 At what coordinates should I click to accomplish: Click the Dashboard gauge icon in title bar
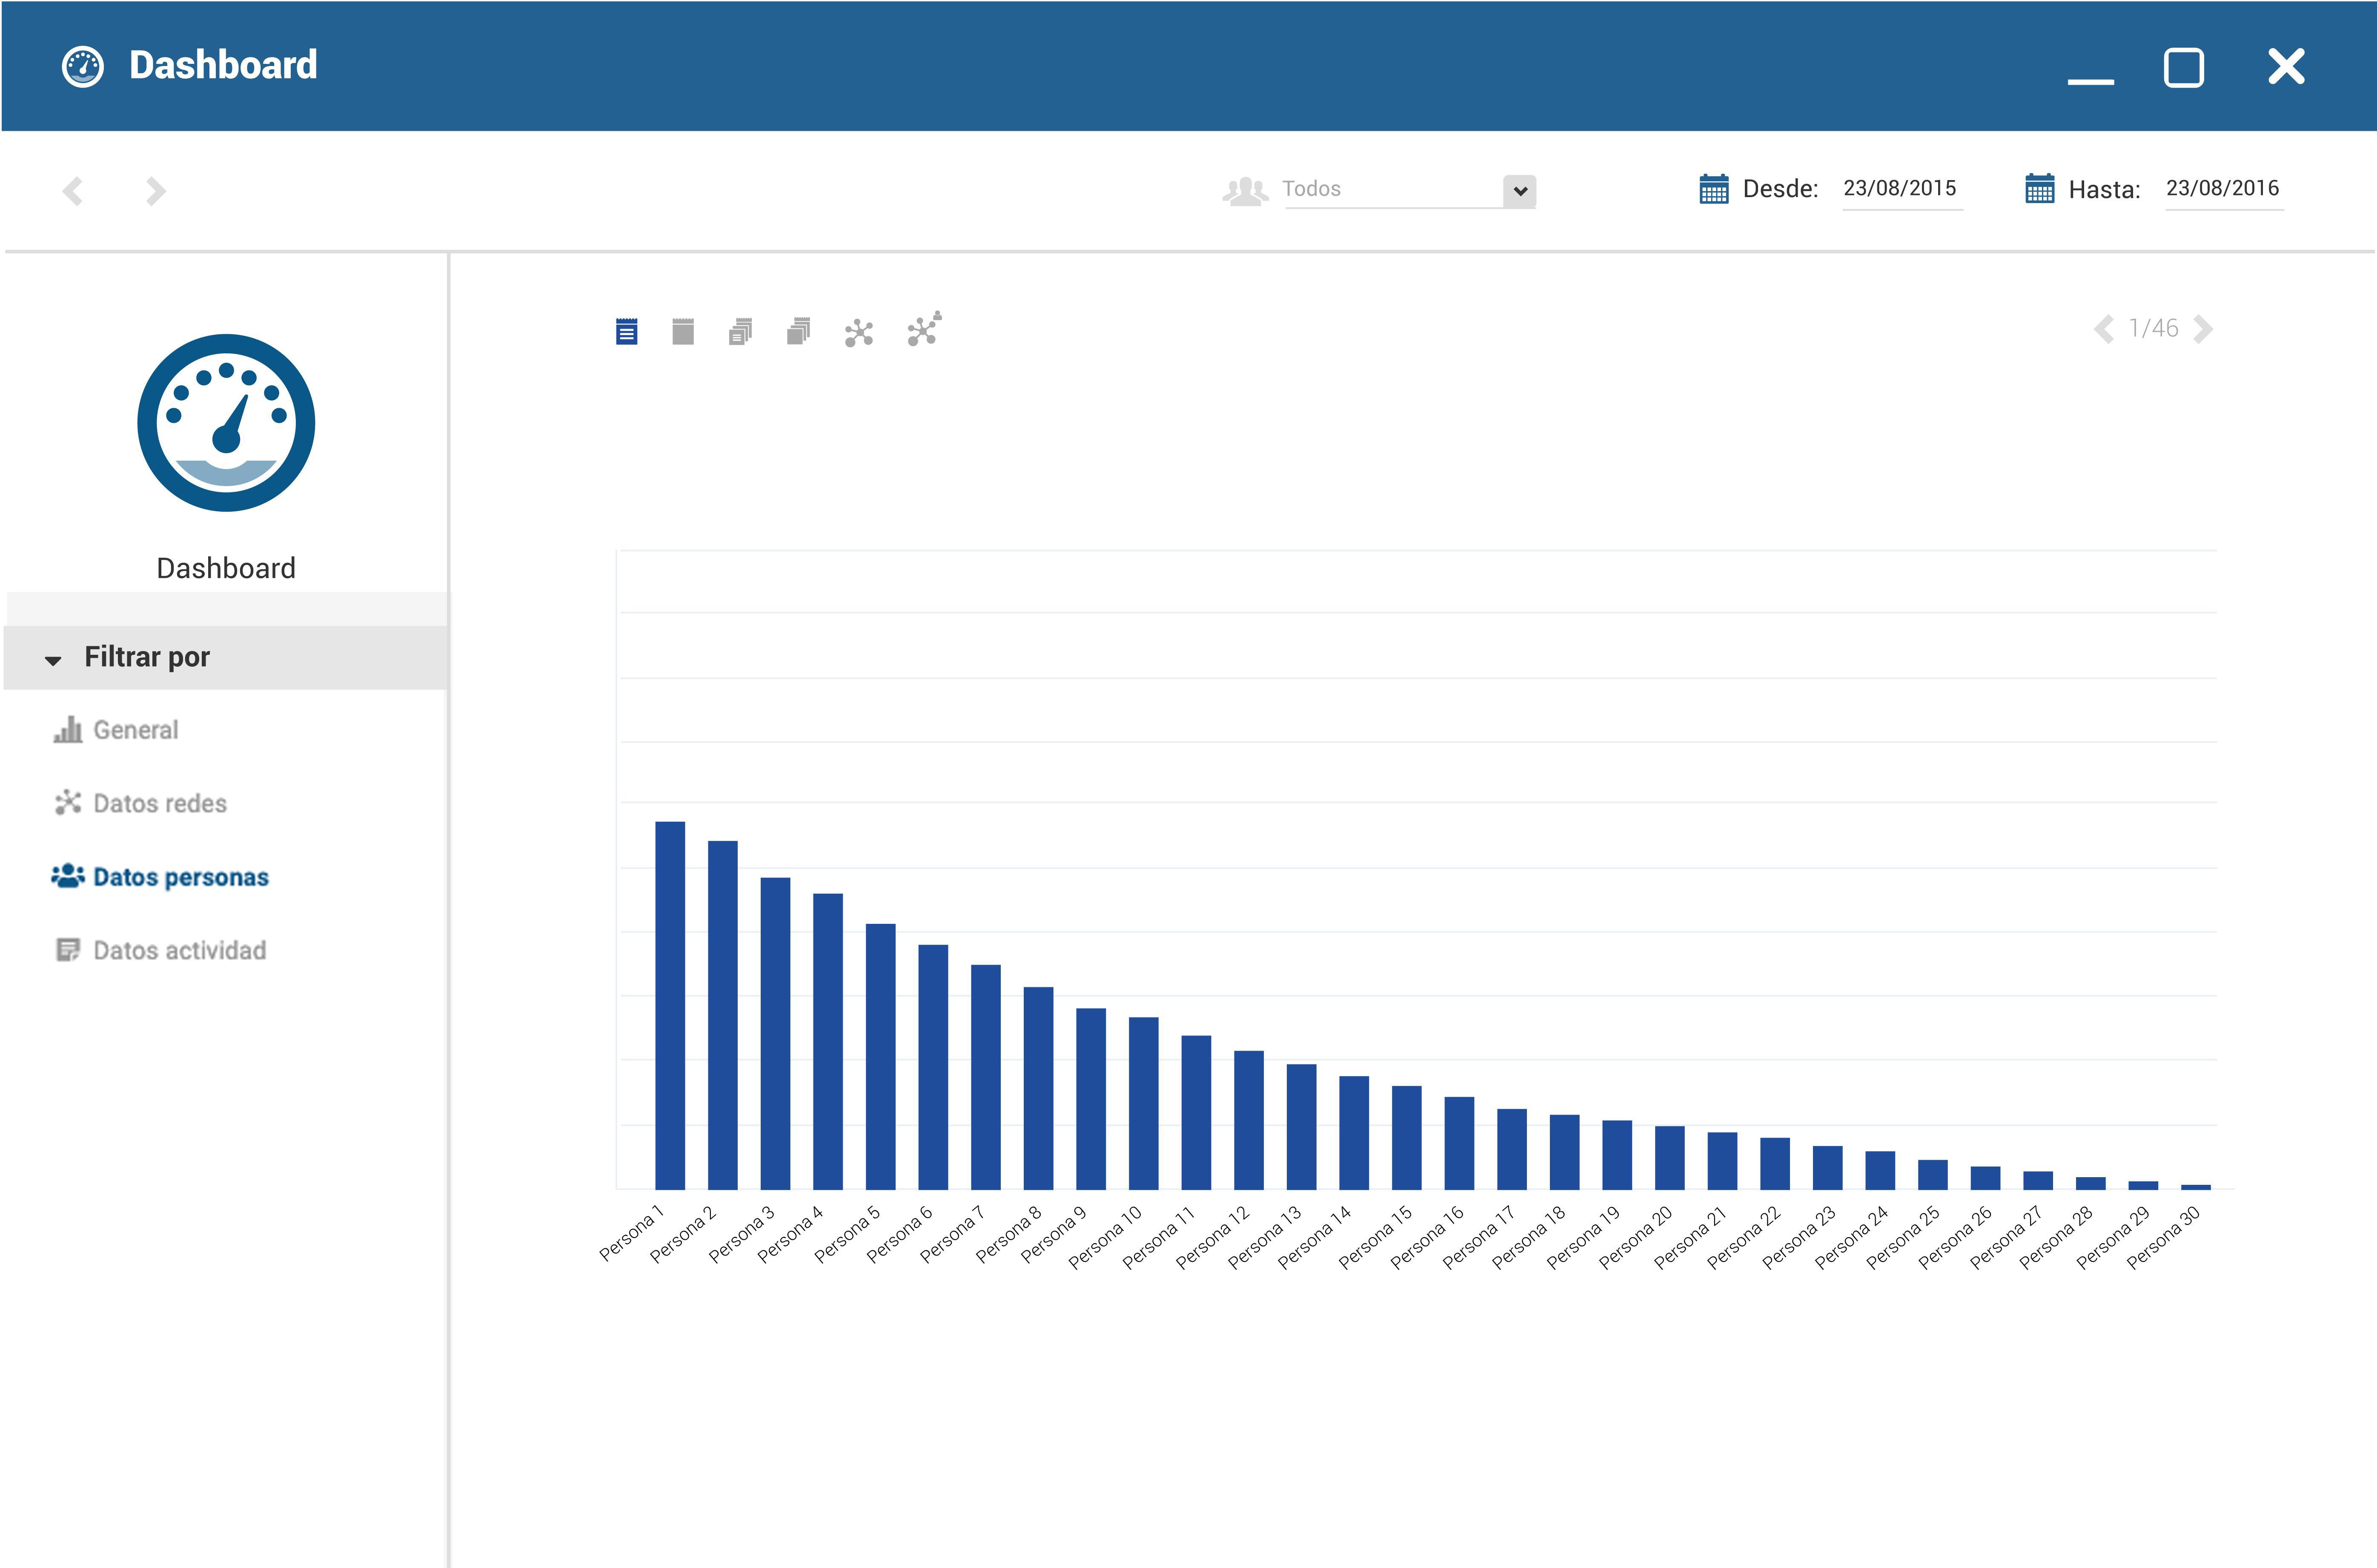(x=83, y=67)
